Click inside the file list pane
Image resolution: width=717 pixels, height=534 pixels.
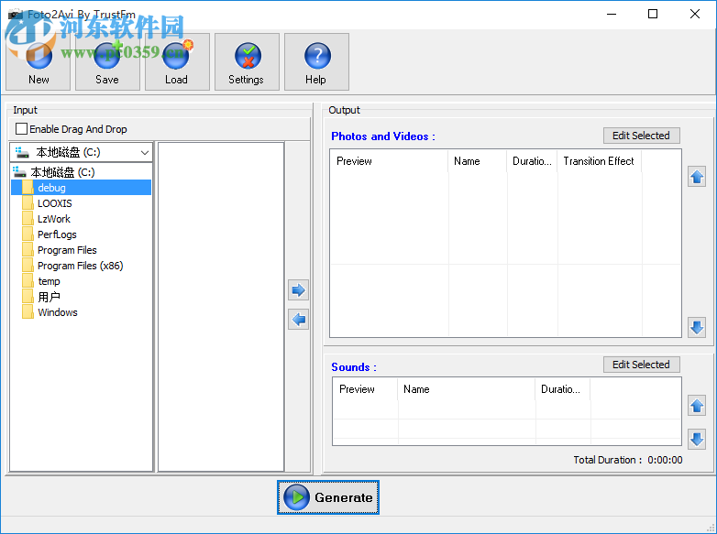pos(221,307)
